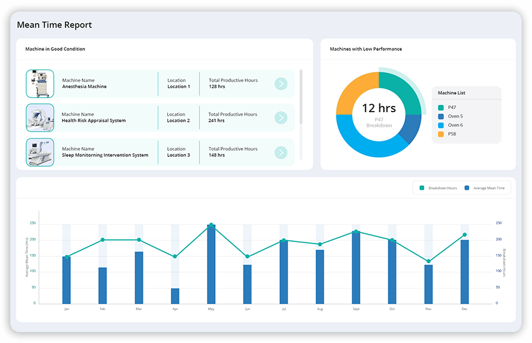Screen dimensions: 532x343
Task: Toggle Breakdown Hours legend in chart
Action: click(x=438, y=188)
